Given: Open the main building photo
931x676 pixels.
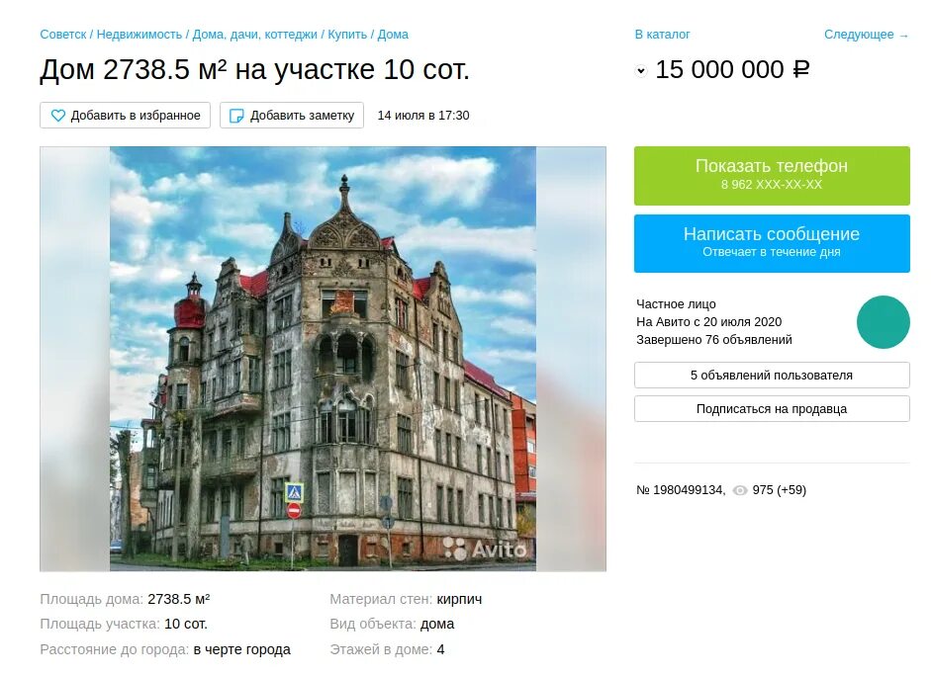Looking at the screenshot, I should pos(323,359).
